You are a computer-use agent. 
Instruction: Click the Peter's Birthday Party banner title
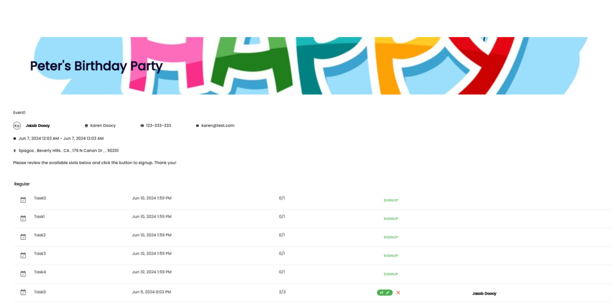click(96, 66)
